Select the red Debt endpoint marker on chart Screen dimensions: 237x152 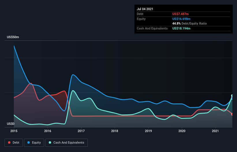point(232,114)
